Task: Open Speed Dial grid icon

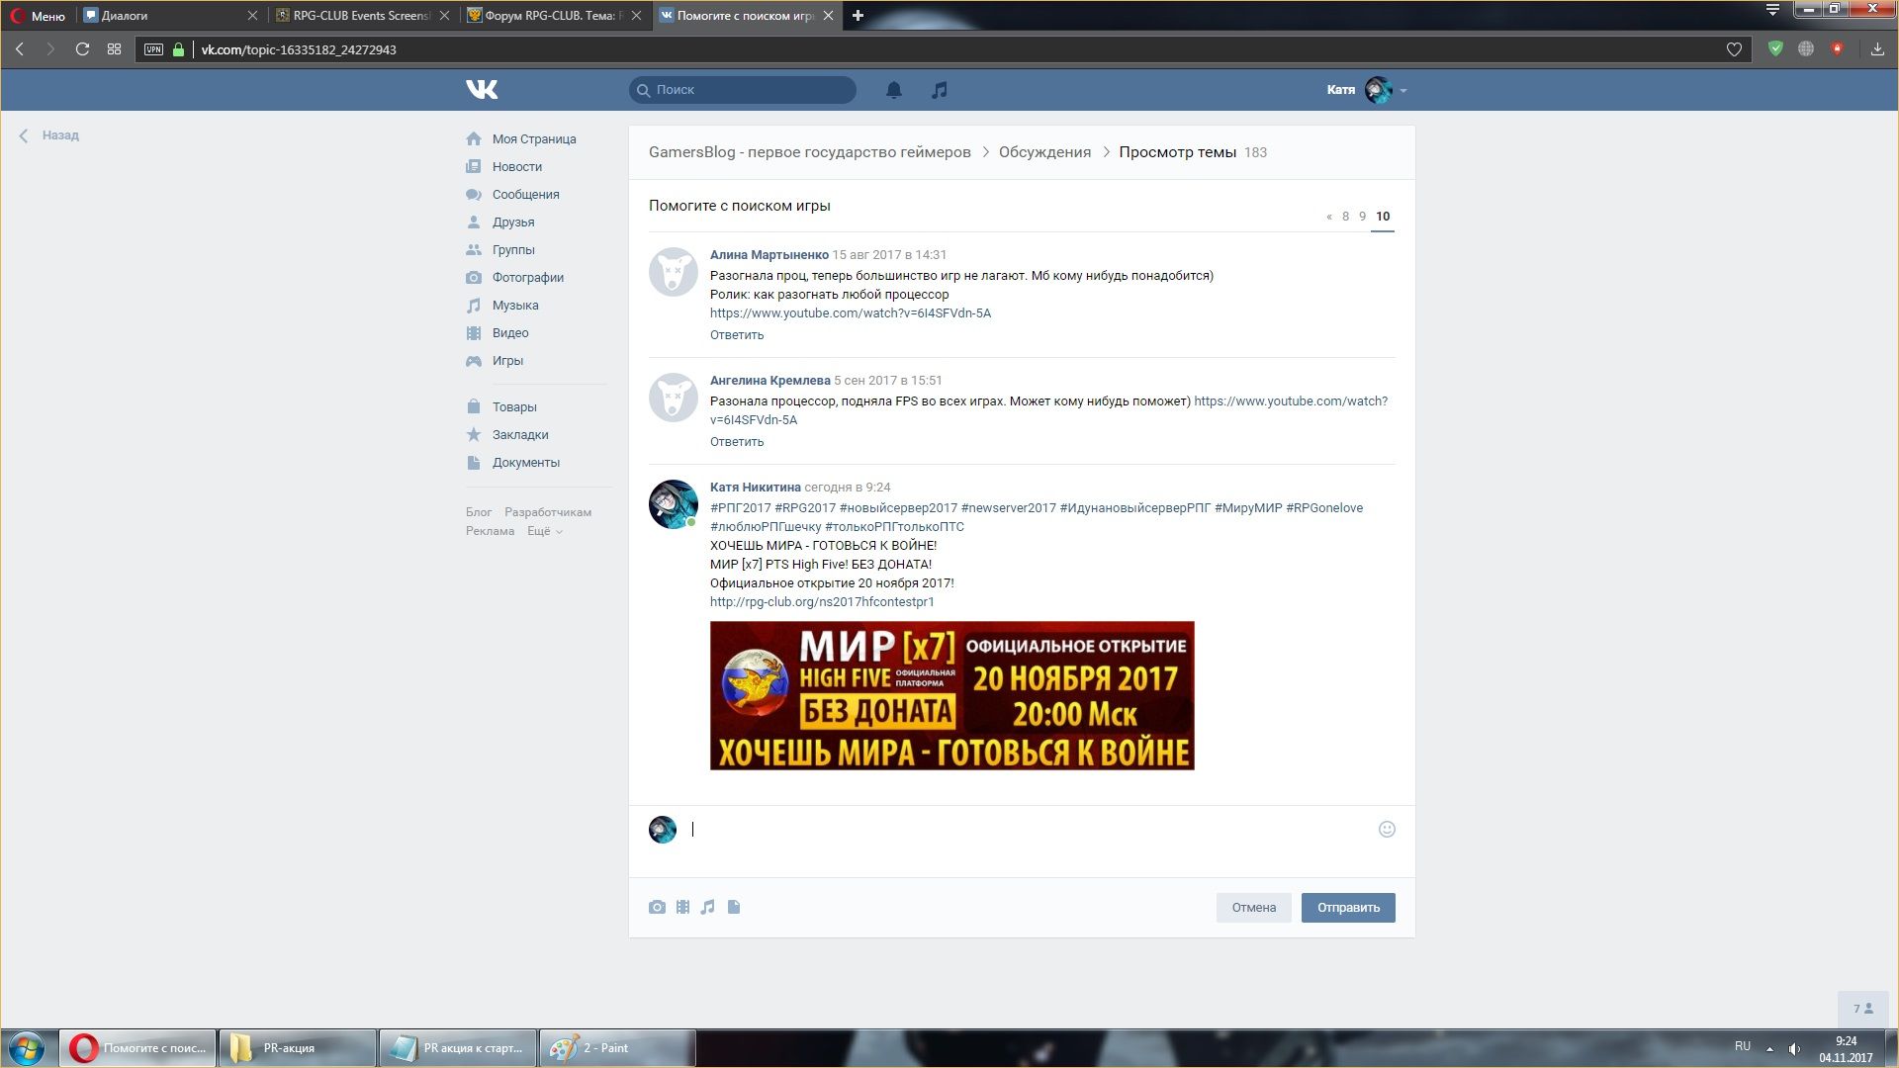Action: (x=114, y=48)
